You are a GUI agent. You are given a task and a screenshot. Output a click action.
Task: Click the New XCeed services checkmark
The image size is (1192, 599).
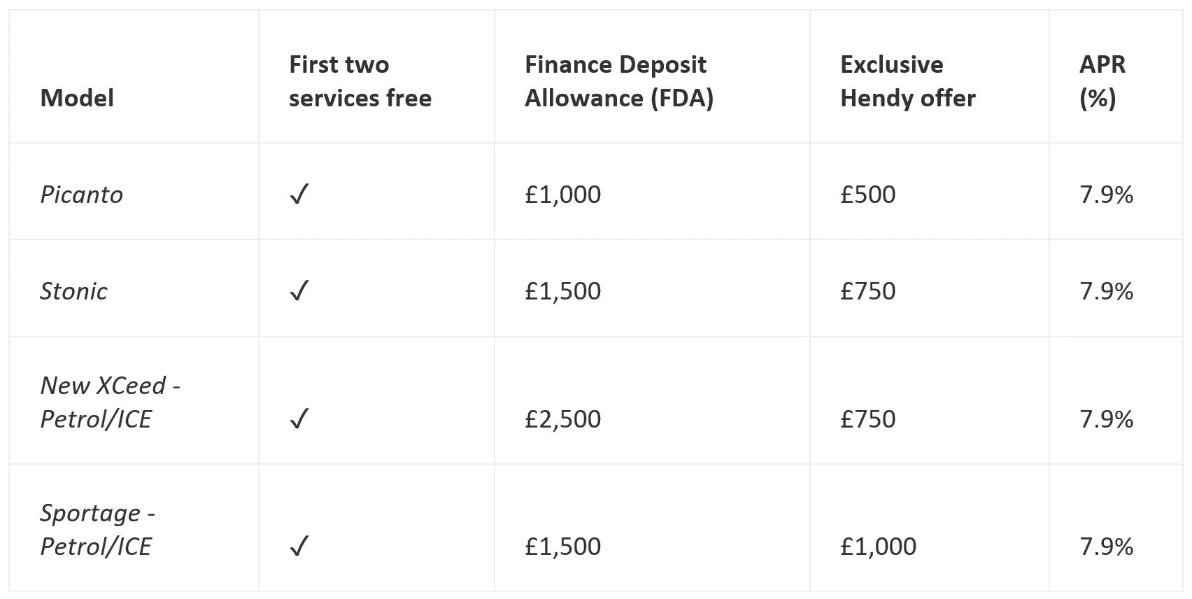[x=299, y=419]
